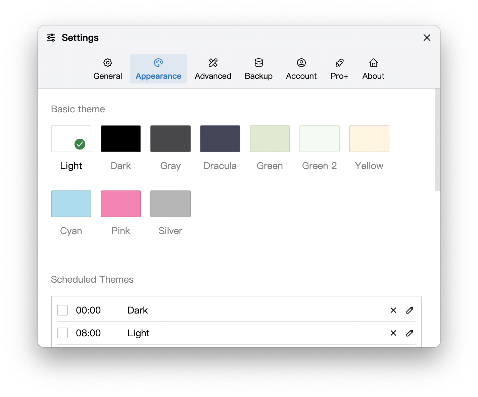The height and width of the screenshot is (397, 478).
Task: Select the Green 2 theme swatch
Action: [320, 139]
